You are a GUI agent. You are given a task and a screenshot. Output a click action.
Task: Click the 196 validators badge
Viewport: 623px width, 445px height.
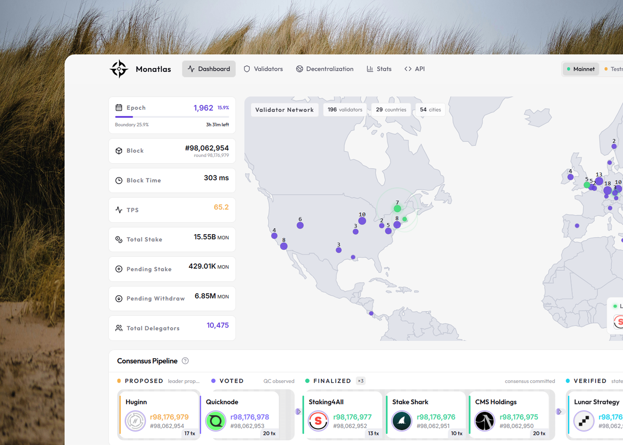tap(345, 110)
